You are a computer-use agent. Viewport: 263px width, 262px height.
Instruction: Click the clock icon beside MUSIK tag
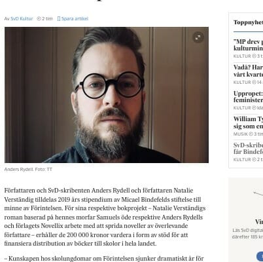(251, 134)
